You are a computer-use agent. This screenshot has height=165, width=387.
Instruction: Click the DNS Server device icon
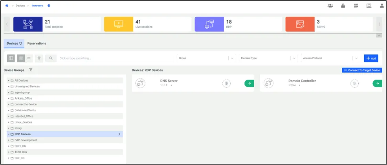click(140, 83)
